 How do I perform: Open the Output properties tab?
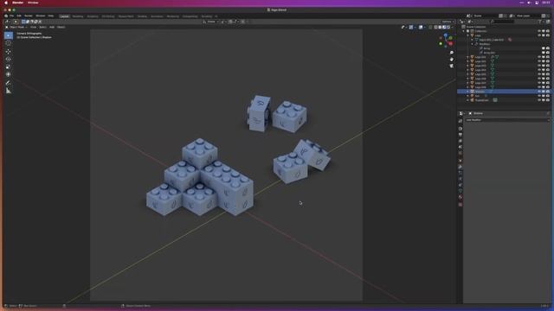coord(461,135)
